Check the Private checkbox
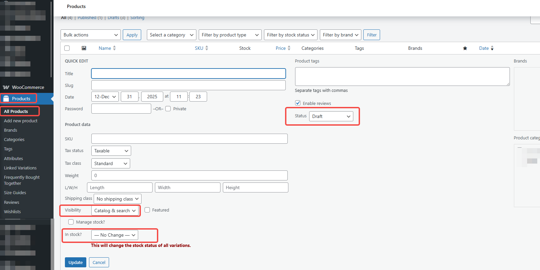The image size is (540, 270). [x=168, y=109]
